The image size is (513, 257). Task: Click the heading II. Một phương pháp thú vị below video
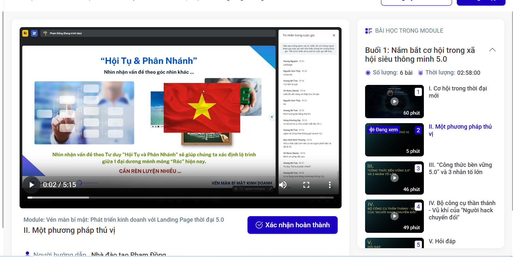point(70,230)
